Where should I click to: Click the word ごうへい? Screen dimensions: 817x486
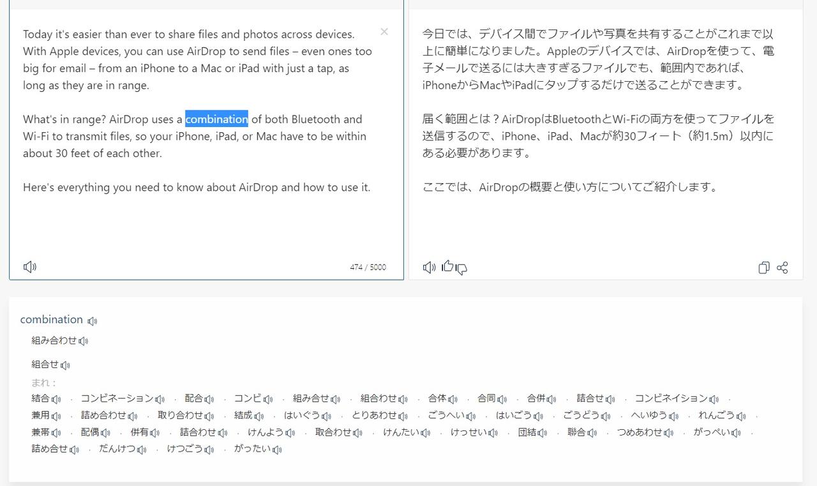click(447, 415)
